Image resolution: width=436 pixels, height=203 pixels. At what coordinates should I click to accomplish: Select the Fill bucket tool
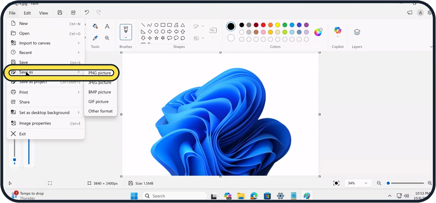pyautogui.click(x=95, y=26)
